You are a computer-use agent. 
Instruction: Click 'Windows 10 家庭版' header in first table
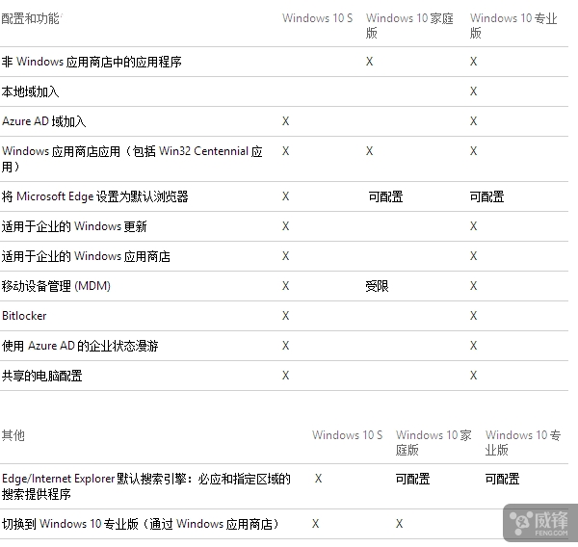coord(409,25)
